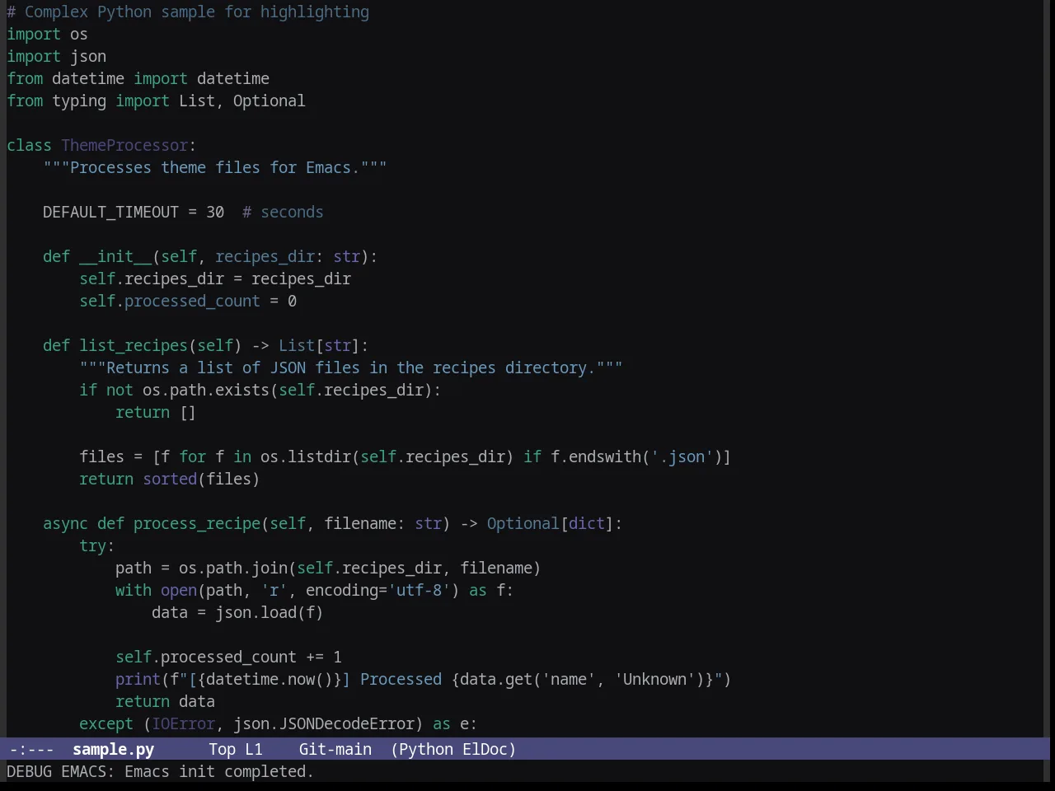Click the sample.py buffer name in mode line

pos(113,749)
